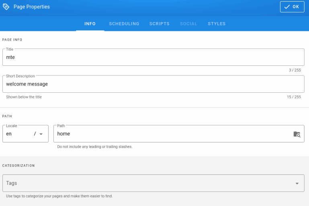Open the Scripts tab

click(x=159, y=24)
